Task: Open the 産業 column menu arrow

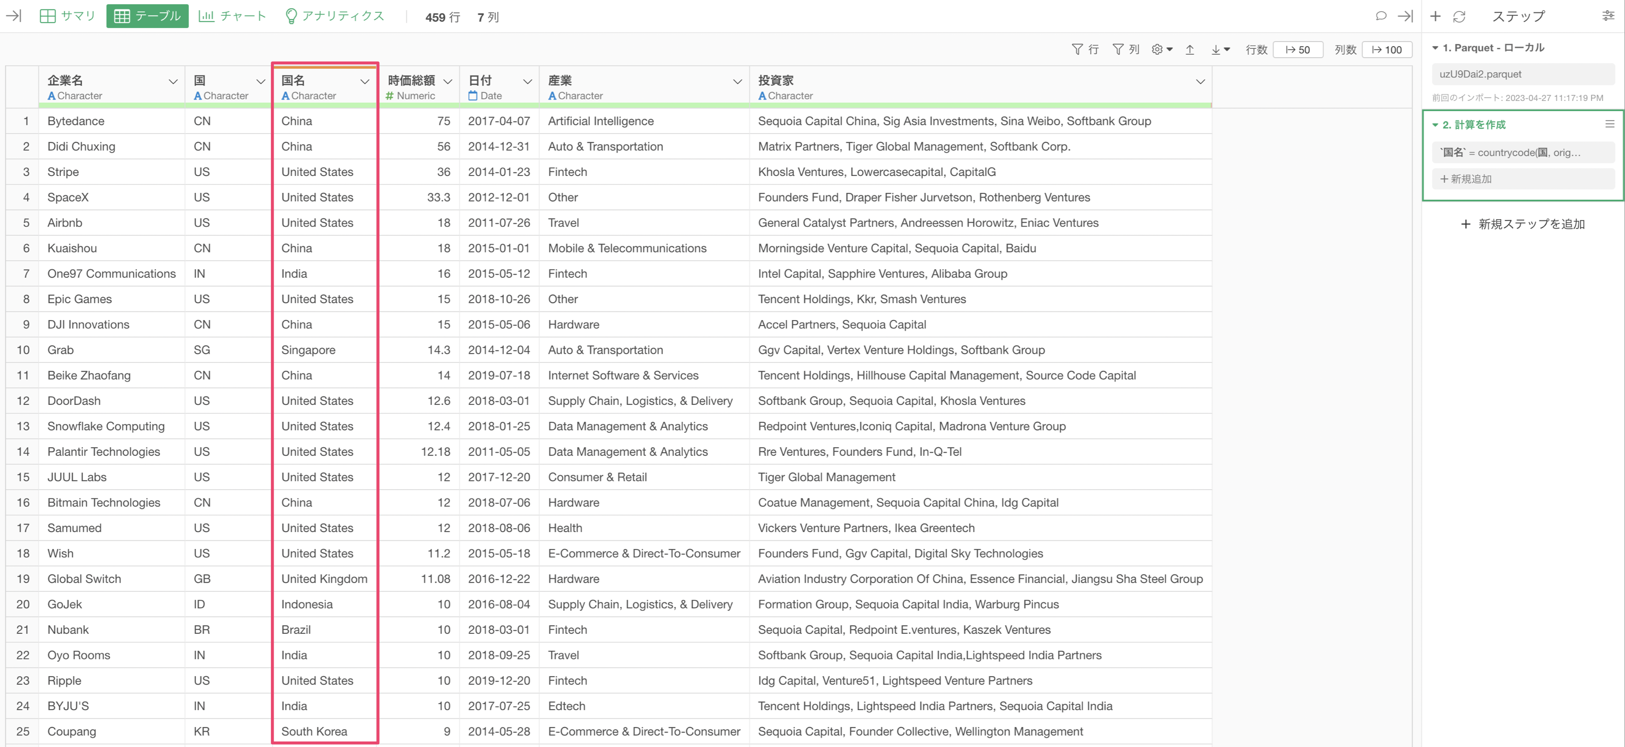Action: (x=737, y=82)
